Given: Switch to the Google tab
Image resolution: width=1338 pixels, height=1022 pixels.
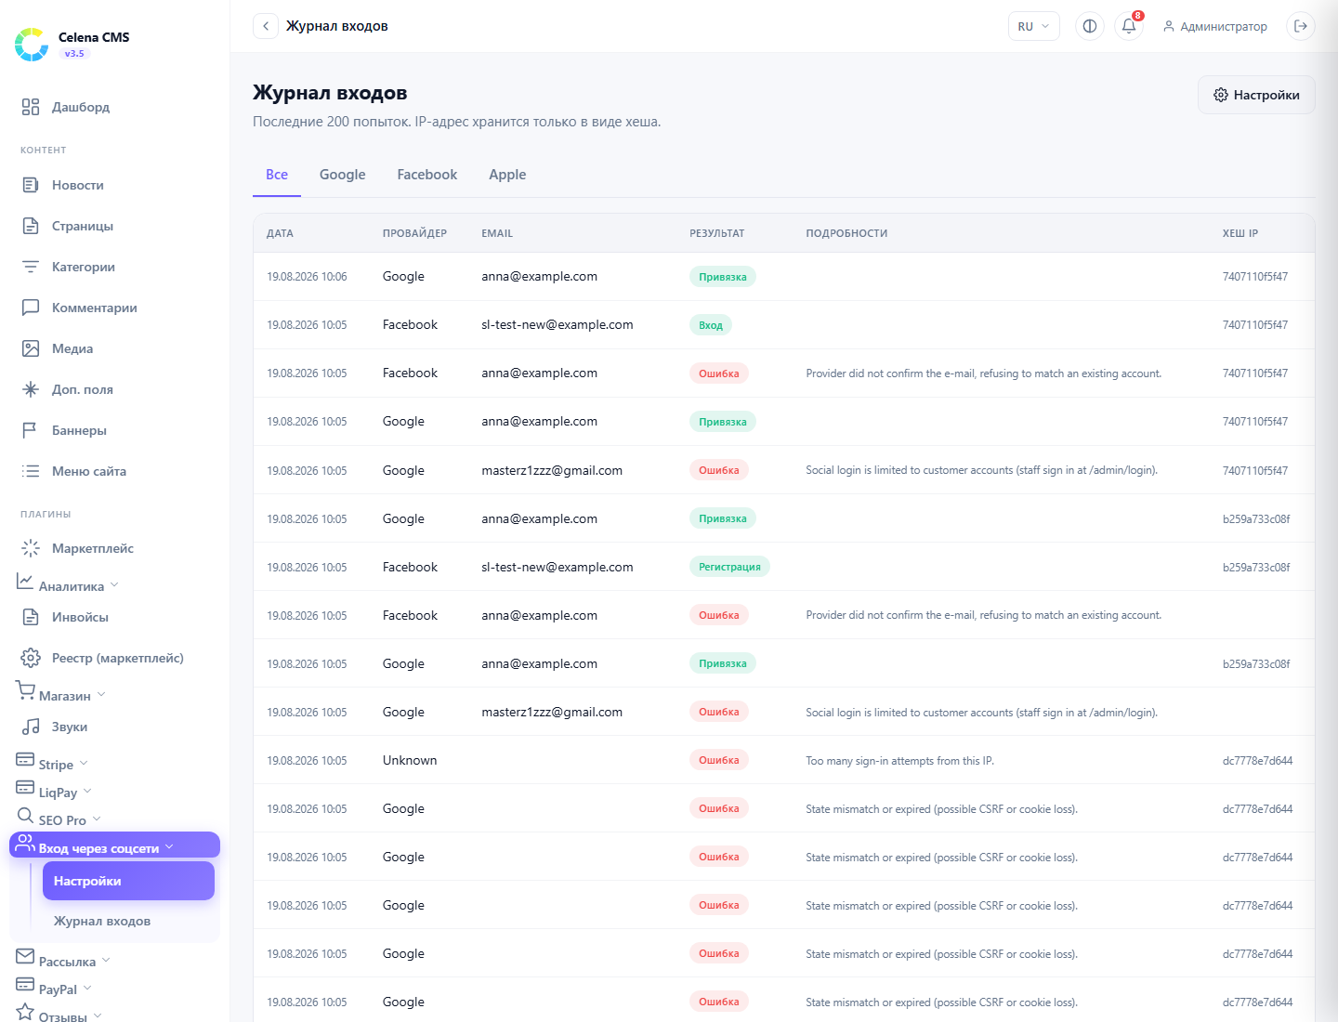Looking at the screenshot, I should click(x=343, y=175).
